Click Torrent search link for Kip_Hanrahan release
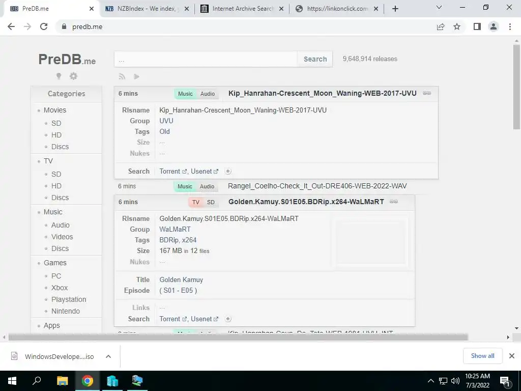Image resolution: width=521 pixels, height=391 pixels. (173, 171)
